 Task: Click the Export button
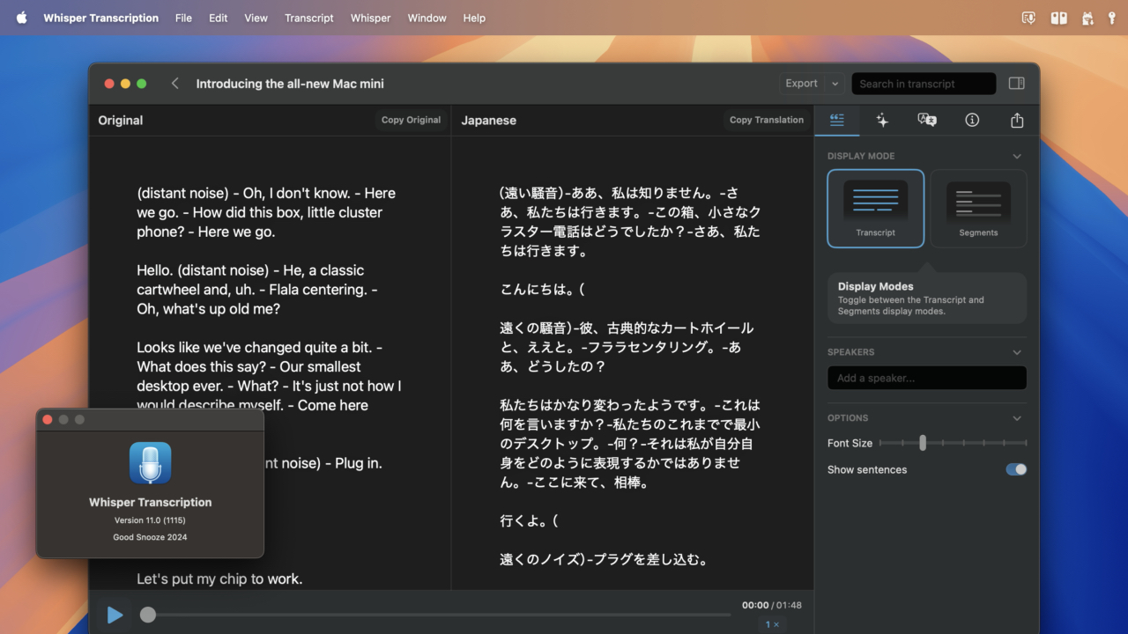pyautogui.click(x=801, y=84)
